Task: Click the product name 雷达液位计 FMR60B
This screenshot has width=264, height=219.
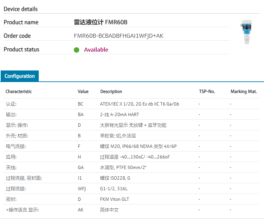Action: point(100,22)
